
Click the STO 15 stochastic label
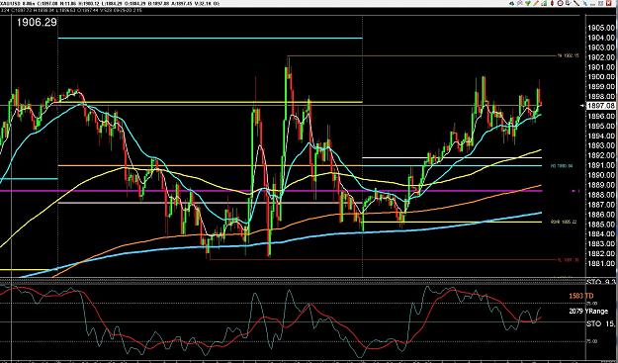(600, 324)
